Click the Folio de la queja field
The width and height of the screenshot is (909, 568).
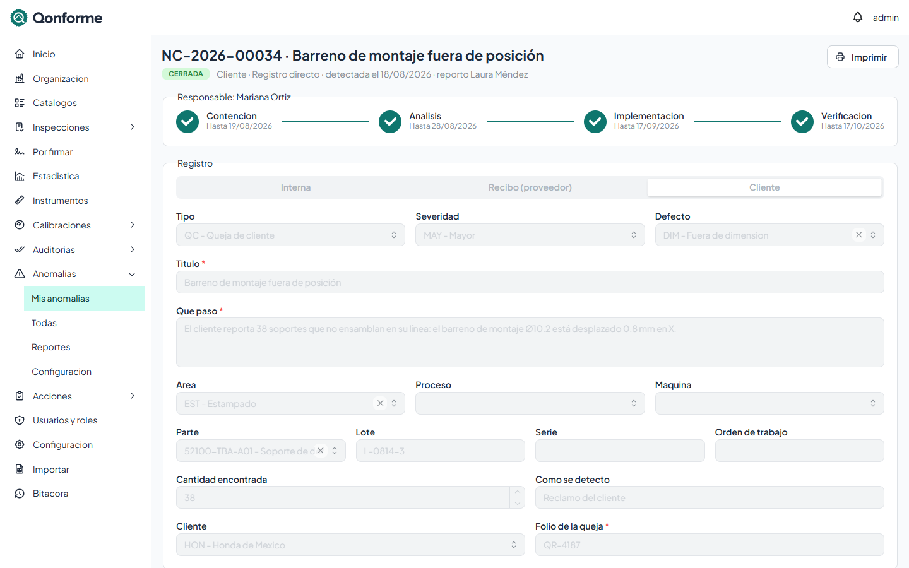click(x=710, y=545)
